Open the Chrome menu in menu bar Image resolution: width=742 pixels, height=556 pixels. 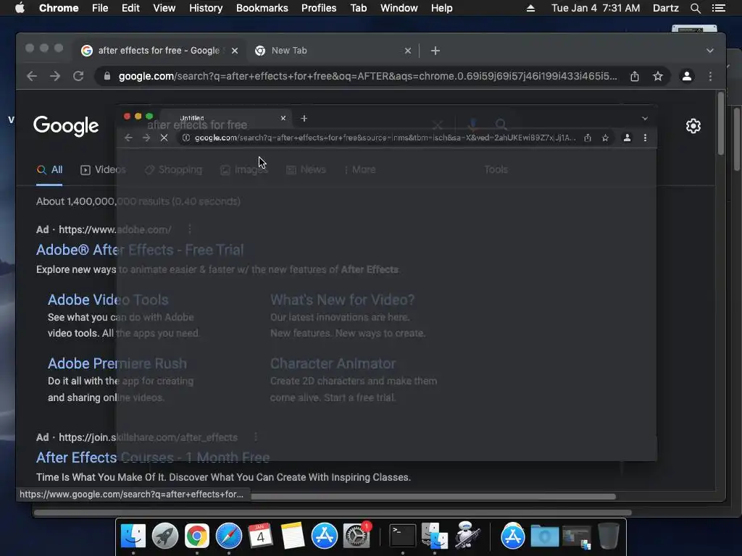point(59,8)
